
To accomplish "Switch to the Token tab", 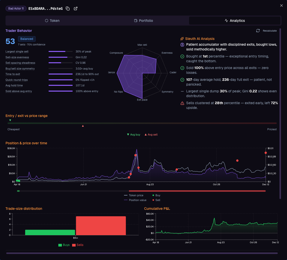I will 52,21.
